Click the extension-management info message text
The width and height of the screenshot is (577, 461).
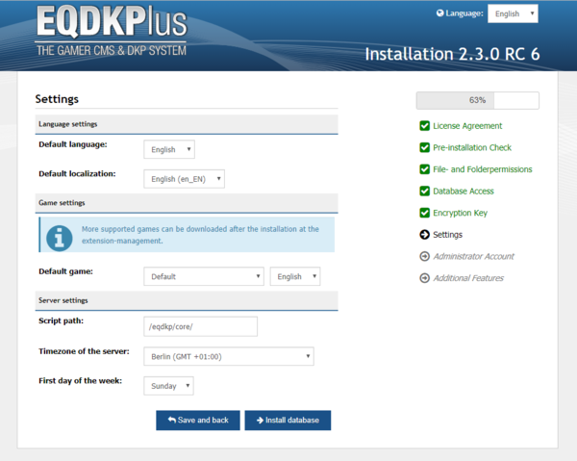coord(200,235)
